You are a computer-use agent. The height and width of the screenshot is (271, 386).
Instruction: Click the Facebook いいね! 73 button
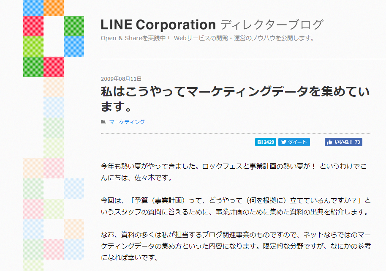343,142
